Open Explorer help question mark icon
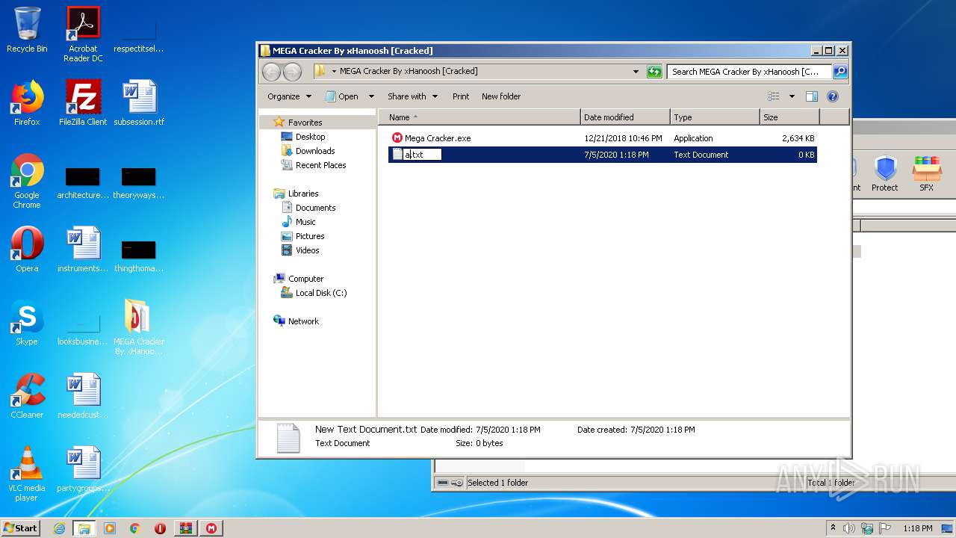This screenshot has height=538, width=956. (x=833, y=96)
